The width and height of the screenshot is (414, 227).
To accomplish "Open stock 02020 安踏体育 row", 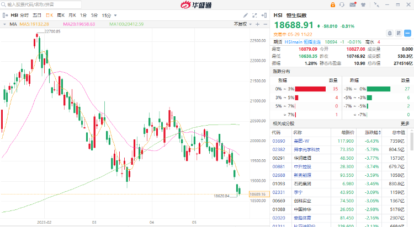I will coord(339,218).
